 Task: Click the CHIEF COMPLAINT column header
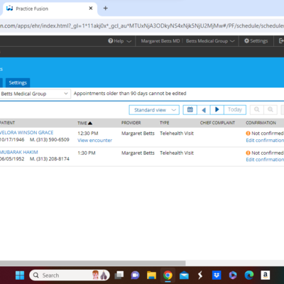pyautogui.click(x=217, y=123)
